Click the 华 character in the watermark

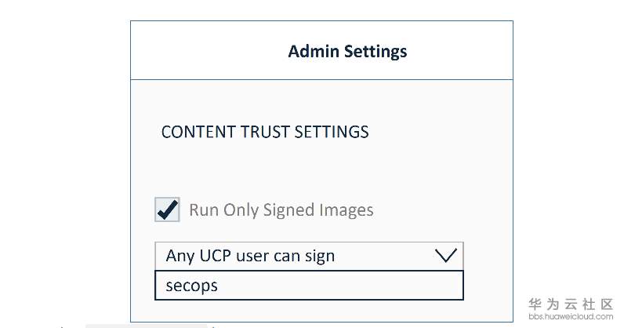(x=535, y=304)
